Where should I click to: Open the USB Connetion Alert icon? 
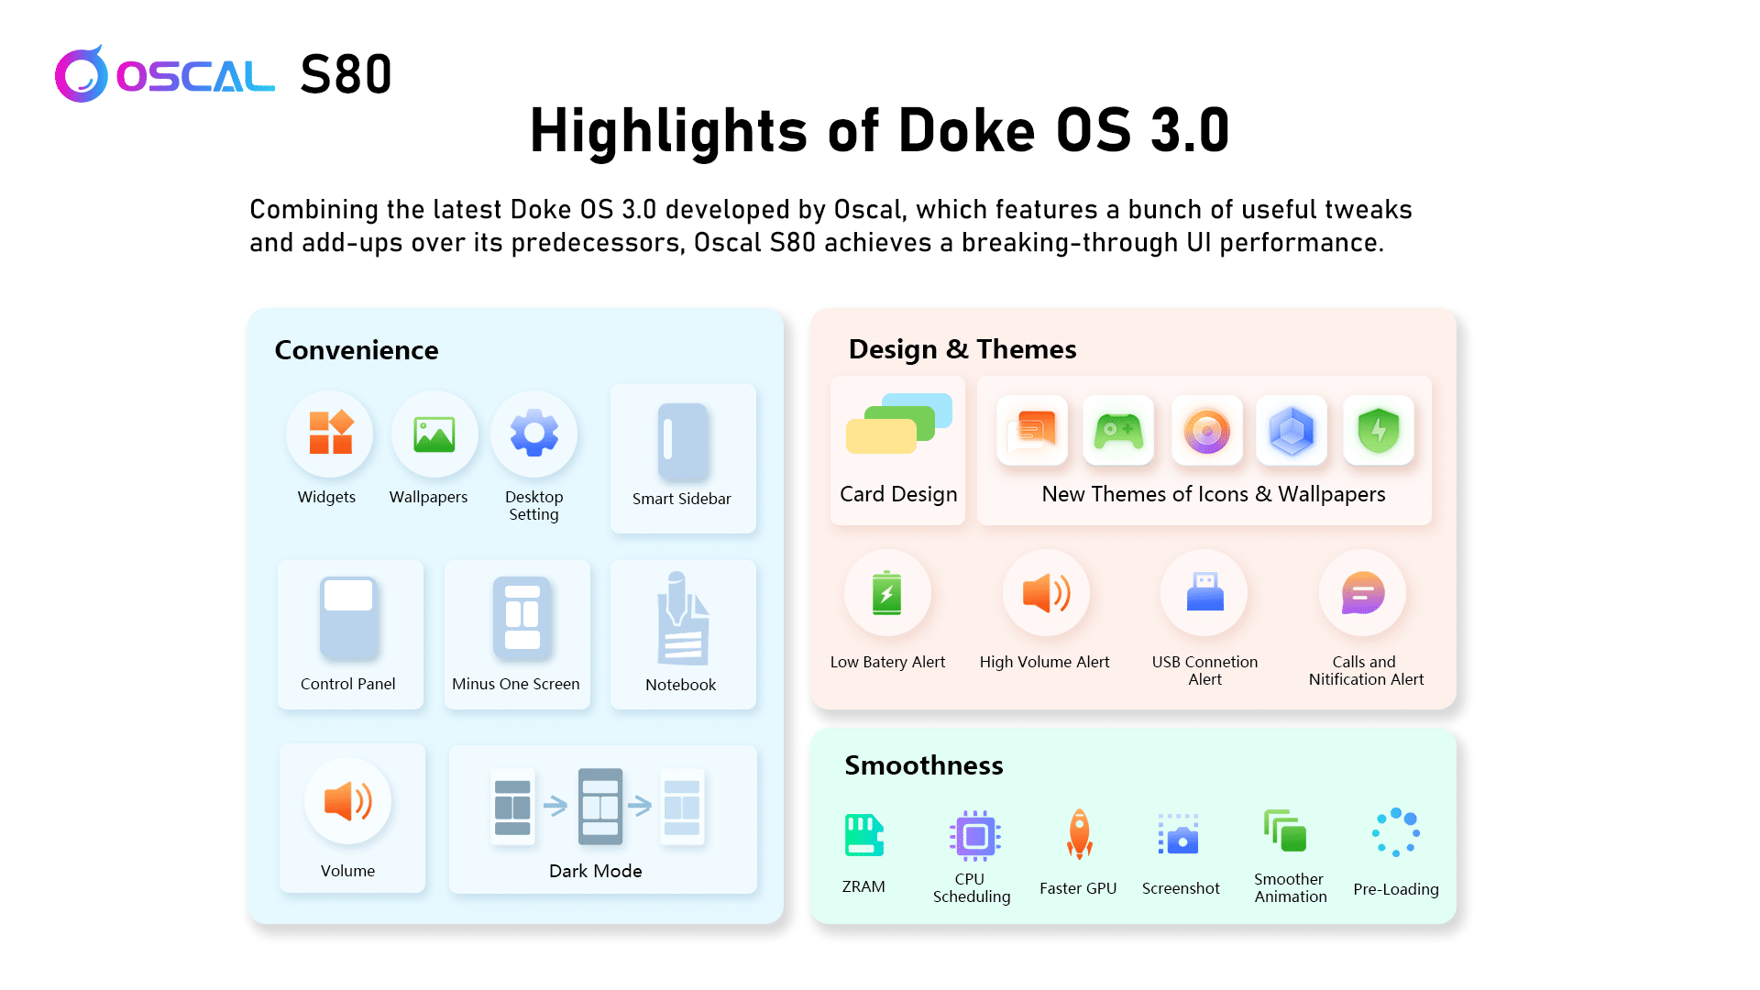tap(1204, 593)
